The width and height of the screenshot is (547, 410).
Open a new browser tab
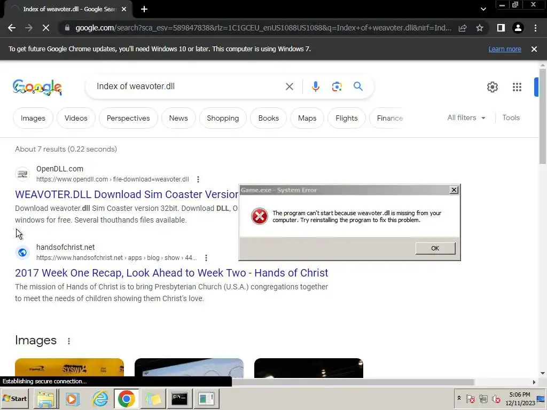[144, 9]
